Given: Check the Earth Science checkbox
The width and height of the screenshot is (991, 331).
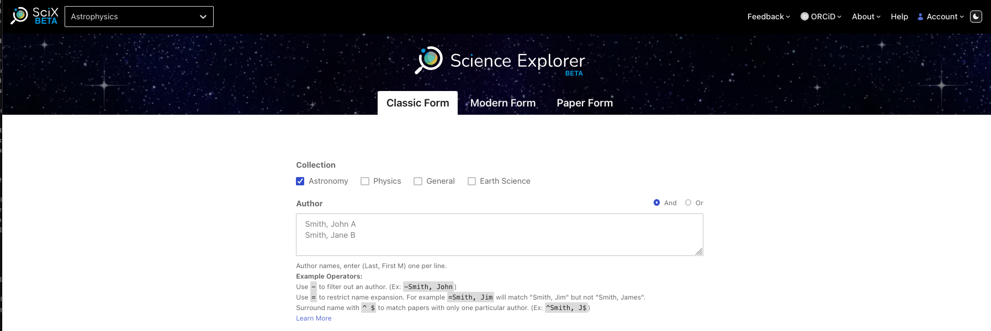Looking at the screenshot, I should [x=471, y=181].
